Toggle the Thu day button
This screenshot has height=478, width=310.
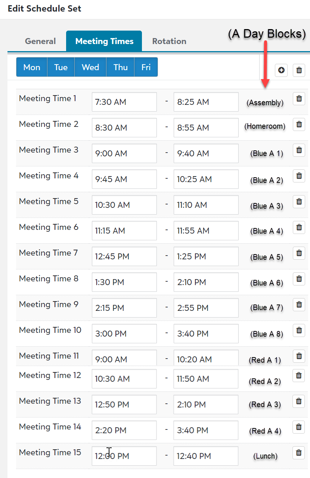pyautogui.click(x=121, y=67)
